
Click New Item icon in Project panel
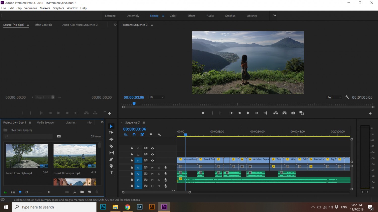click(89, 192)
